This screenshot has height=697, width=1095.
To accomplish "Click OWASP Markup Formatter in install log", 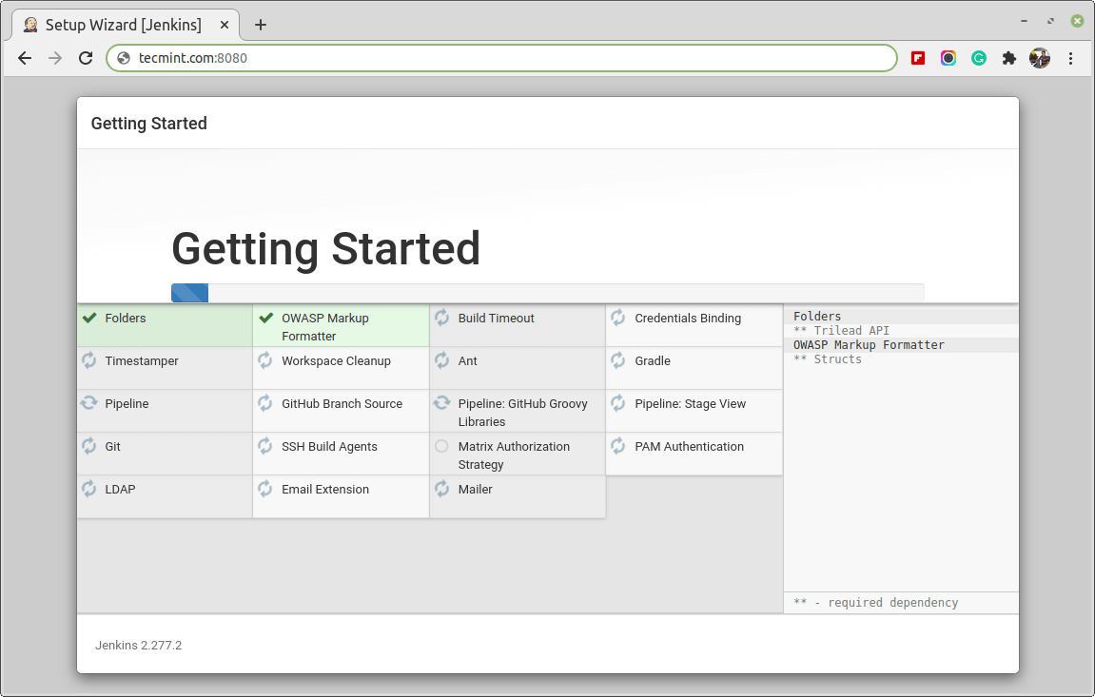I will (869, 344).
